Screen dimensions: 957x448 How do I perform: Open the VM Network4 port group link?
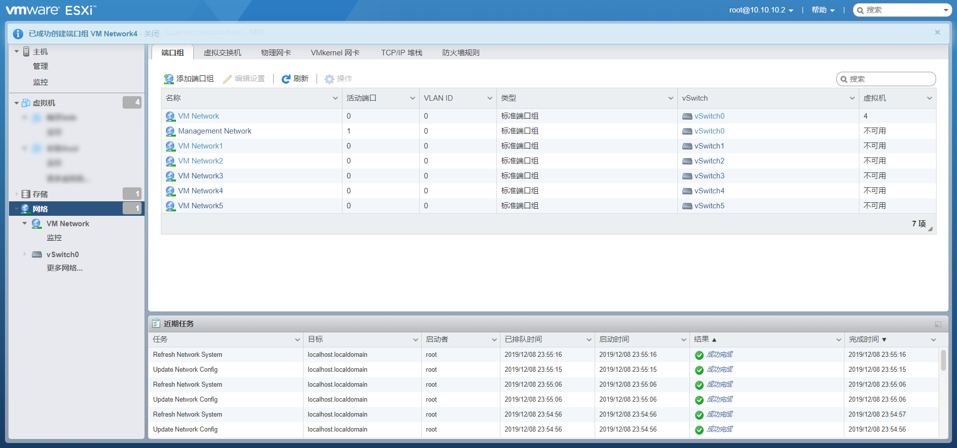coord(200,191)
